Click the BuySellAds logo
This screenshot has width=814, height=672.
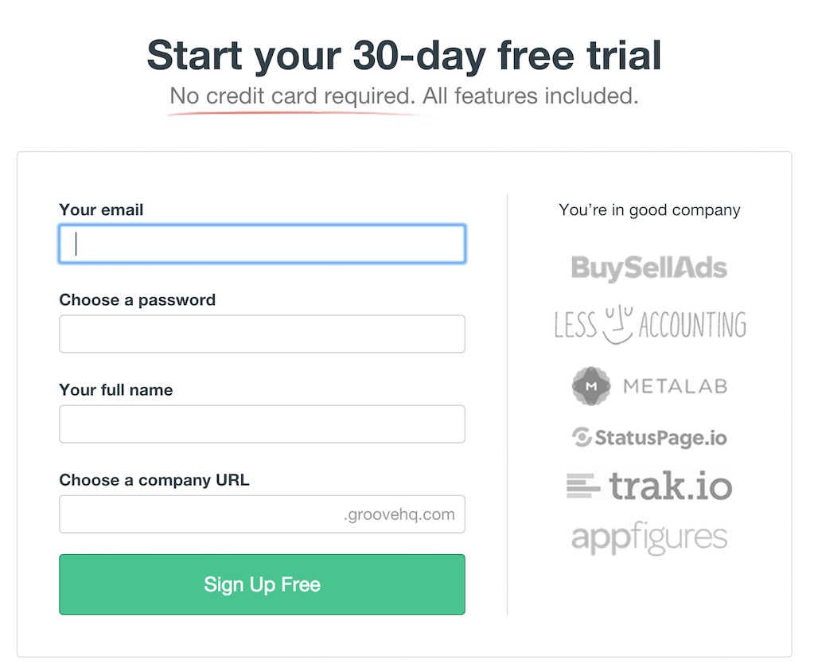click(649, 268)
